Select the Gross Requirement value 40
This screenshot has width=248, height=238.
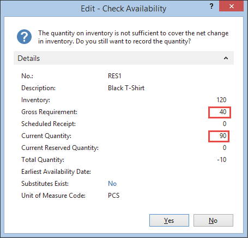223,112
